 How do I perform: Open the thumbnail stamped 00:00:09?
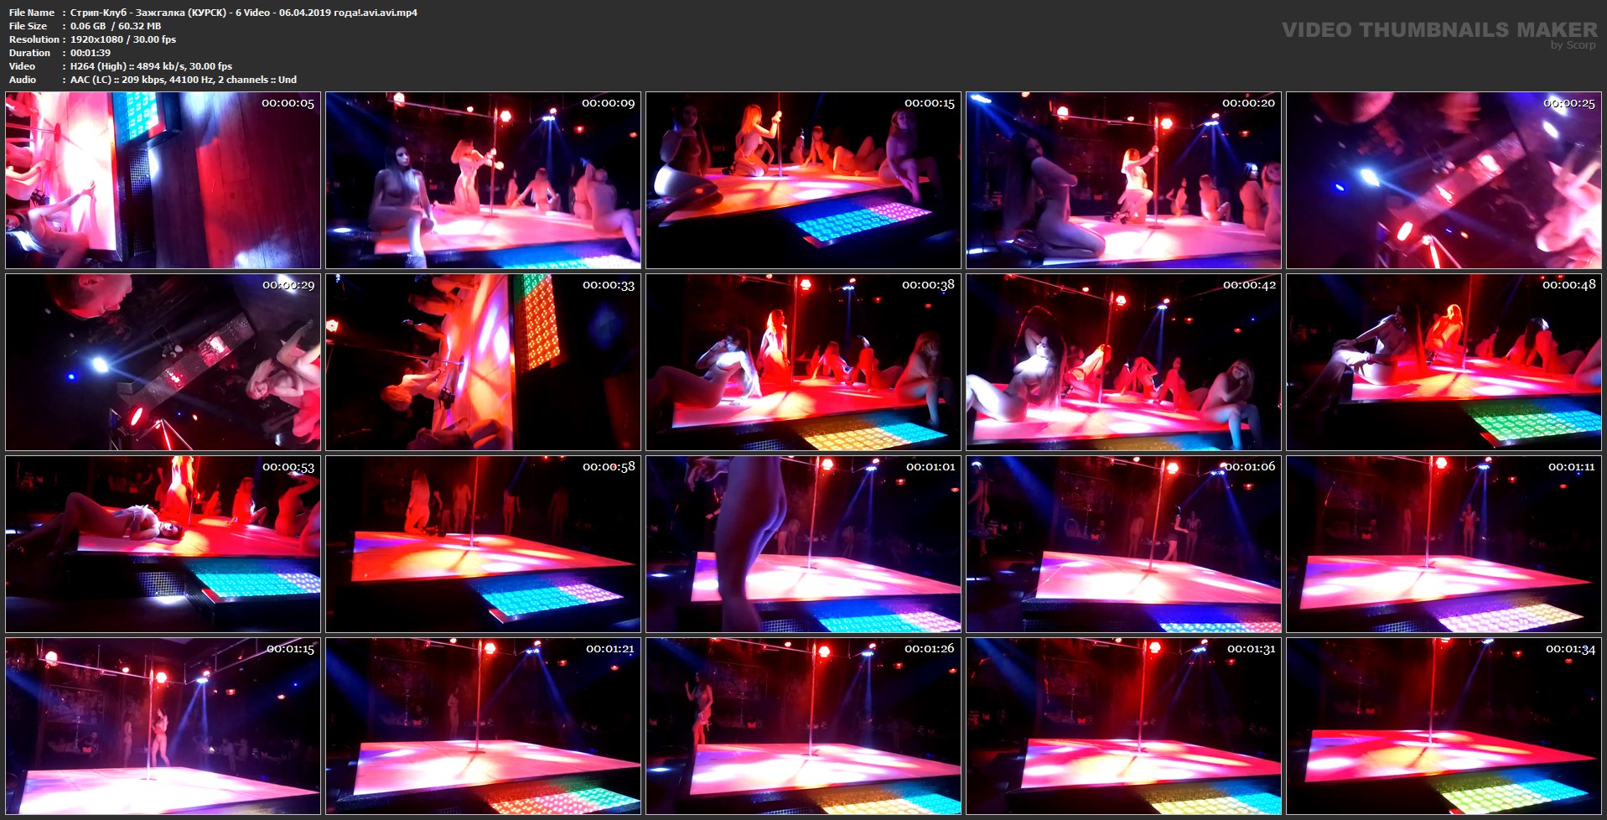(483, 180)
